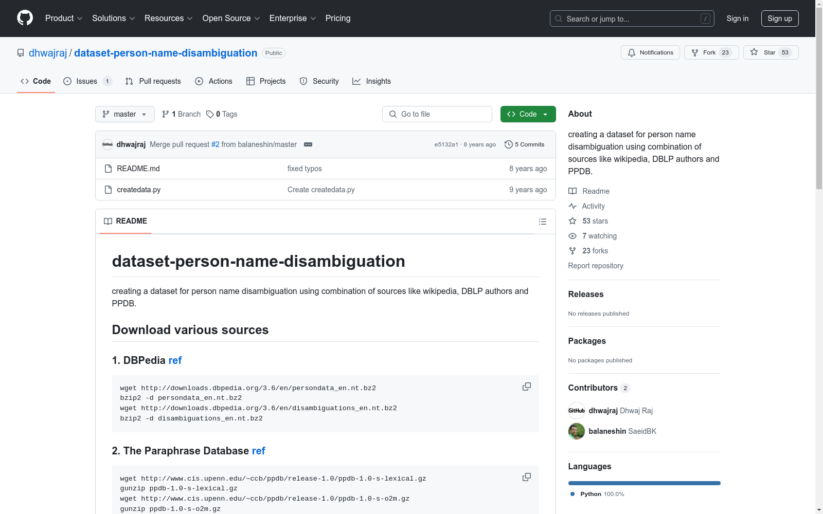Focus the Go to file input
823x514 pixels.
437,114
